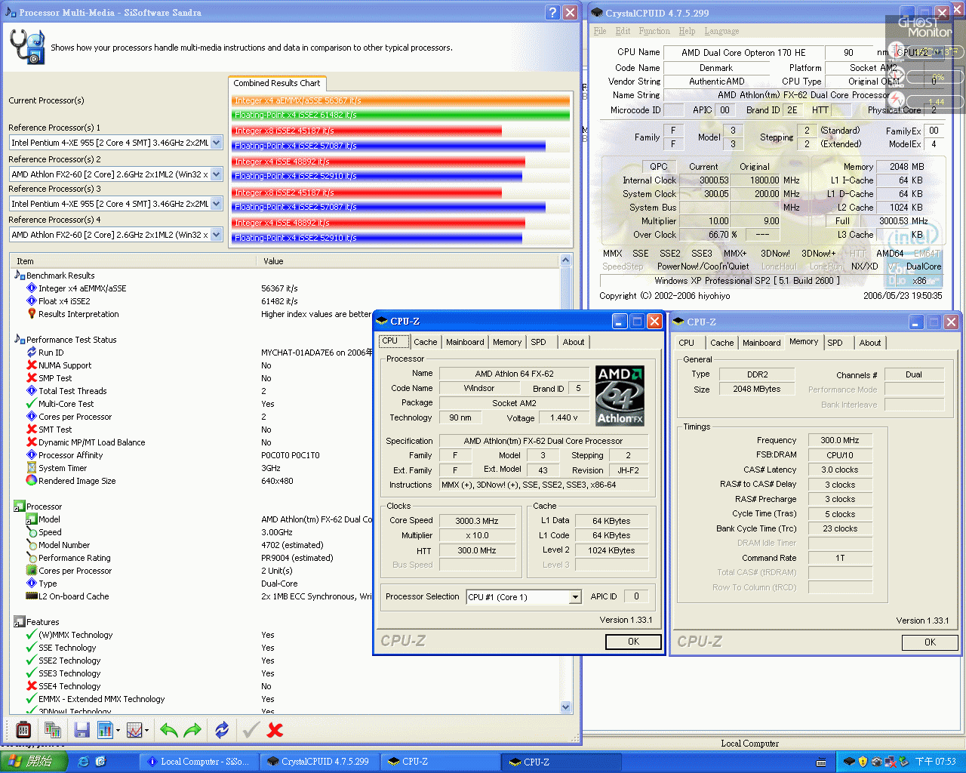Open Sandra module options icon in bottom toolbar
This screenshot has width=966, height=773.
coord(23,730)
